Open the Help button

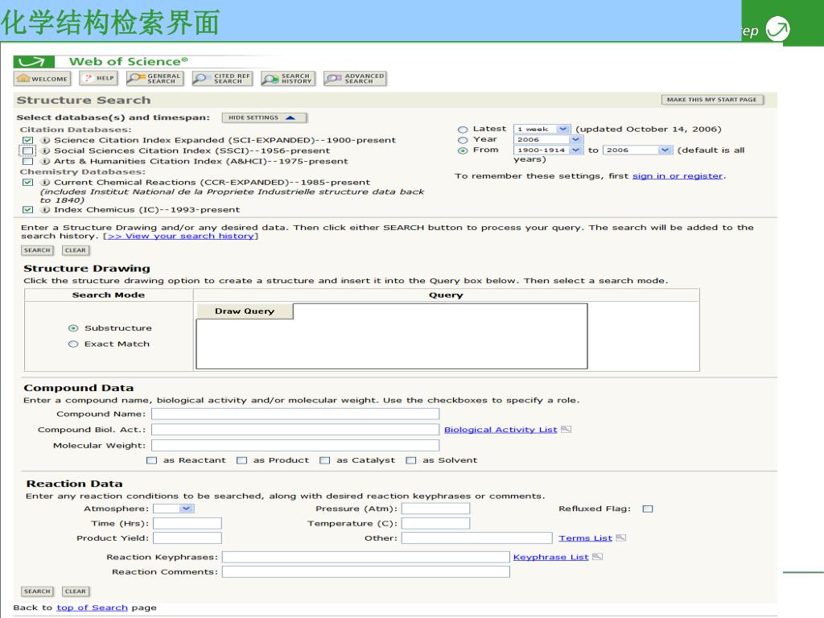tap(99, 78)
